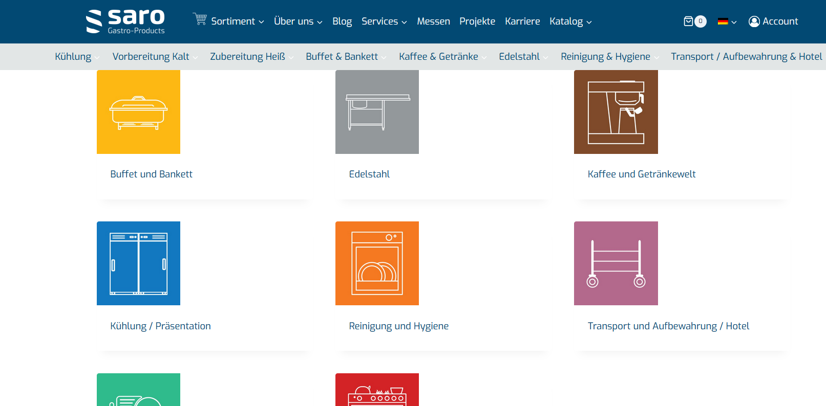This screenshot has height=406, width=826.
Task: Click the Saro Gastro-Products logo
Action: point(125,21)
